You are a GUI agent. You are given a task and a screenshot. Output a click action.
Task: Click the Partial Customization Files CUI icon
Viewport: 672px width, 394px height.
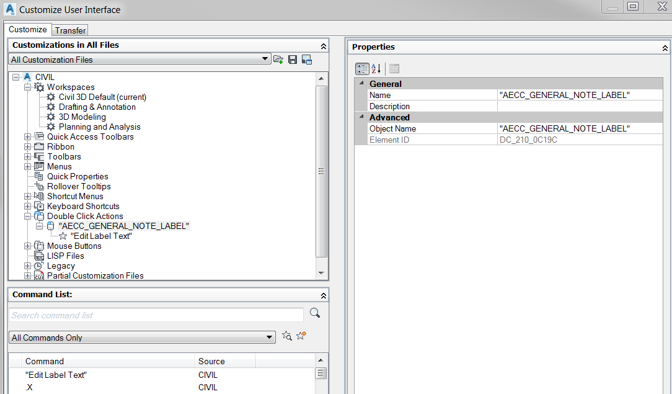coord(39,275)
